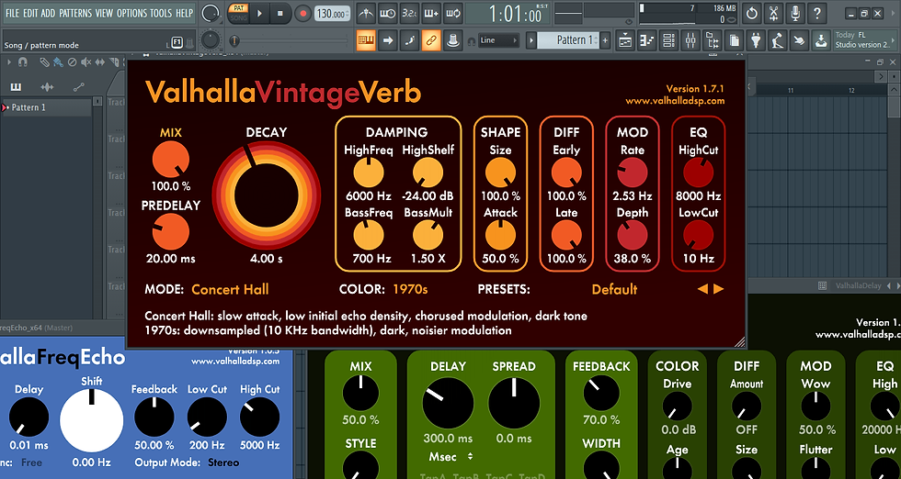Image resolution: width=901 pixels, height=479 pixels.
Task: Switch to PAT pattern mode
Action: pyautogui.click(x=238, y=8)
